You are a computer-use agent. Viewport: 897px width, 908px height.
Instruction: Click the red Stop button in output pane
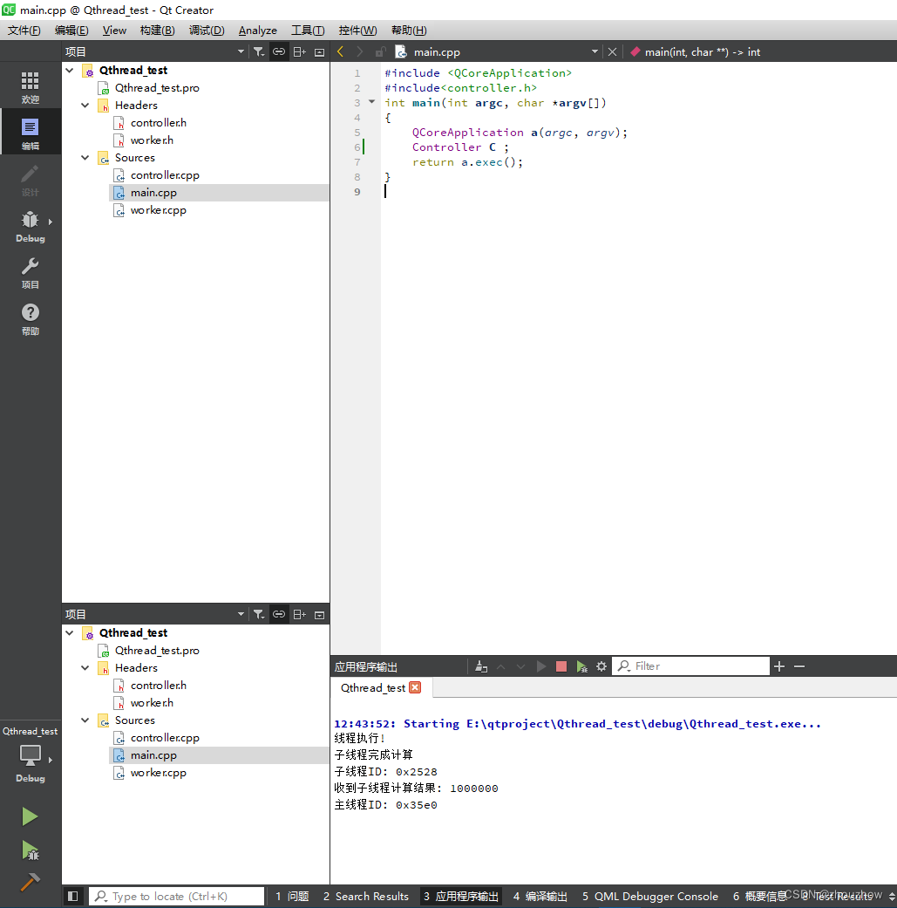pyautogui.click(x=561, y=666)
